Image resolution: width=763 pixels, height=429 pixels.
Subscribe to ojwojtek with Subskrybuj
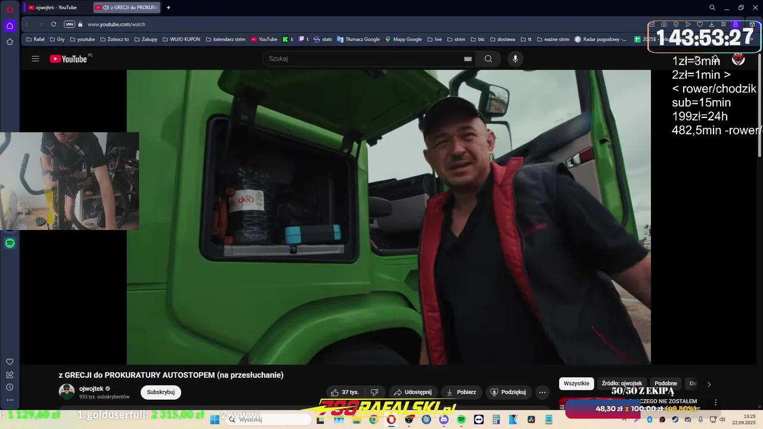[161, 392]
